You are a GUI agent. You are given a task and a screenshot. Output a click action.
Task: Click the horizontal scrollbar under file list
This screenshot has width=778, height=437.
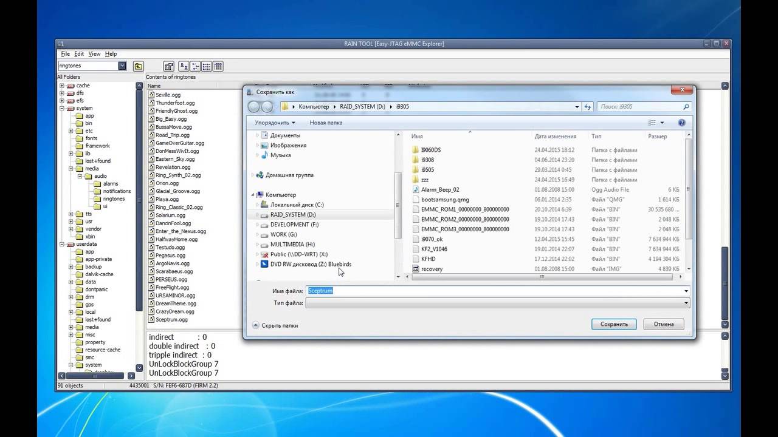542,277
